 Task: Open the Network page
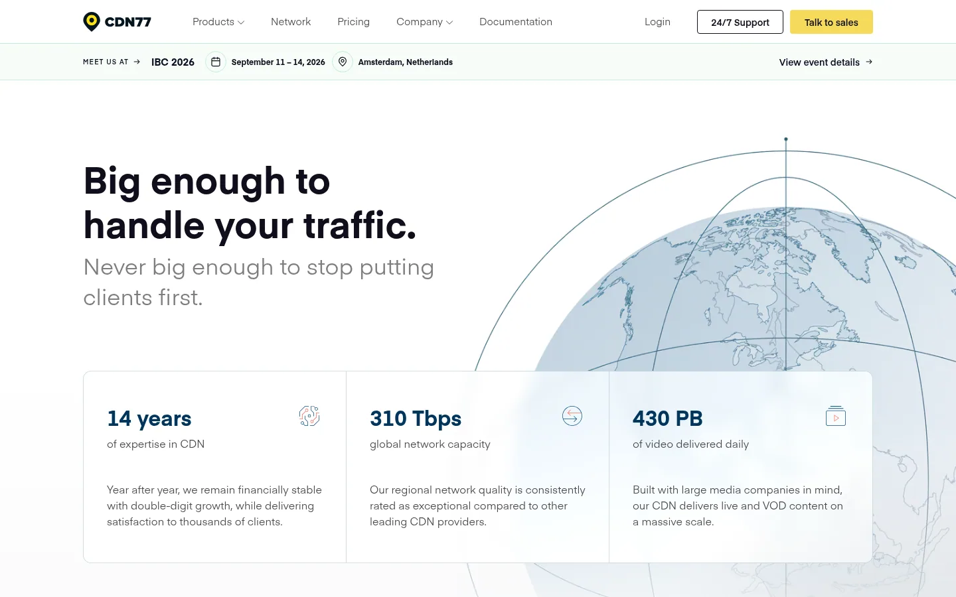click(x=291, y=22)
